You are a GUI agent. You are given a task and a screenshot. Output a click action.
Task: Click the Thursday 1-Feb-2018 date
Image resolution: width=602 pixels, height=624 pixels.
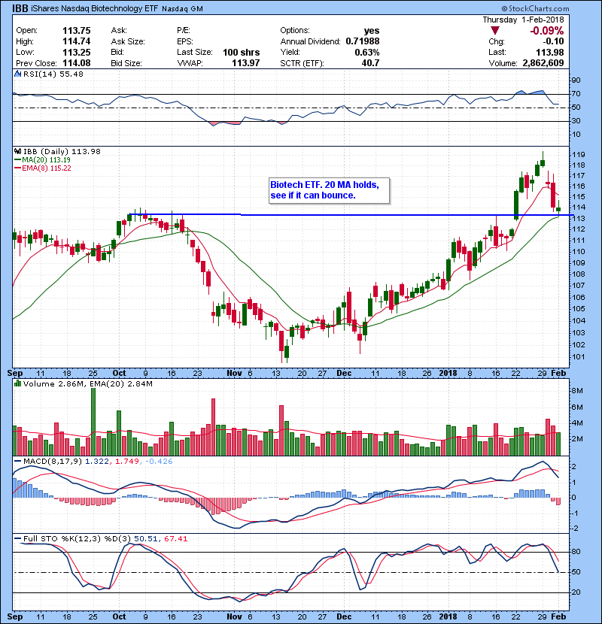[x=523, y=20]
